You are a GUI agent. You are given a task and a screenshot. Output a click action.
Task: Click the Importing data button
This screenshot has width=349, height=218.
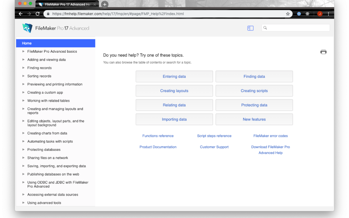(174, 119)
